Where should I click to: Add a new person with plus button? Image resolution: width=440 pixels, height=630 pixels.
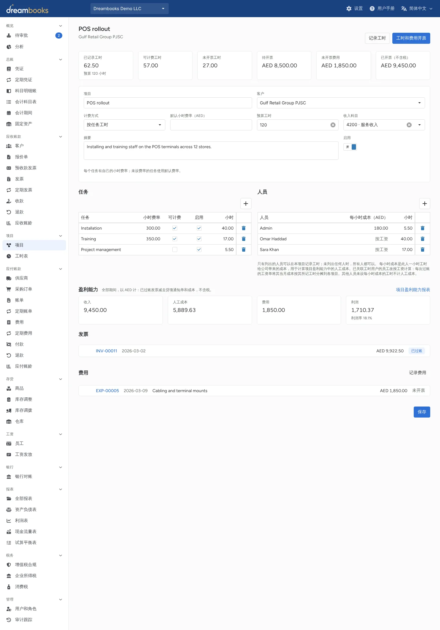[424, 204]
